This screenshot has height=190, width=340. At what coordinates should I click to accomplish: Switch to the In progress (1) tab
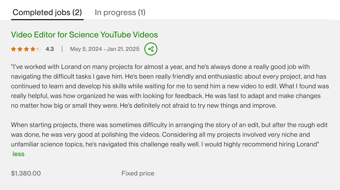click(x=120, y=12)
